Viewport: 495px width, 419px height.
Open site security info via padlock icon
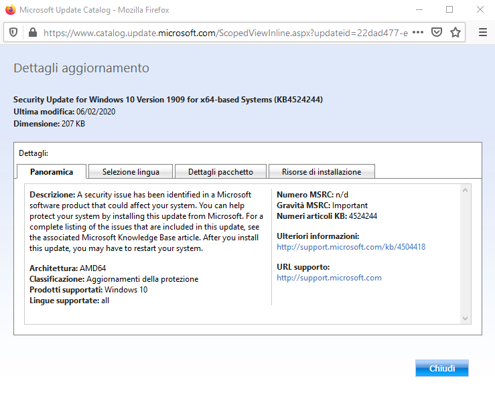point(33,32)
